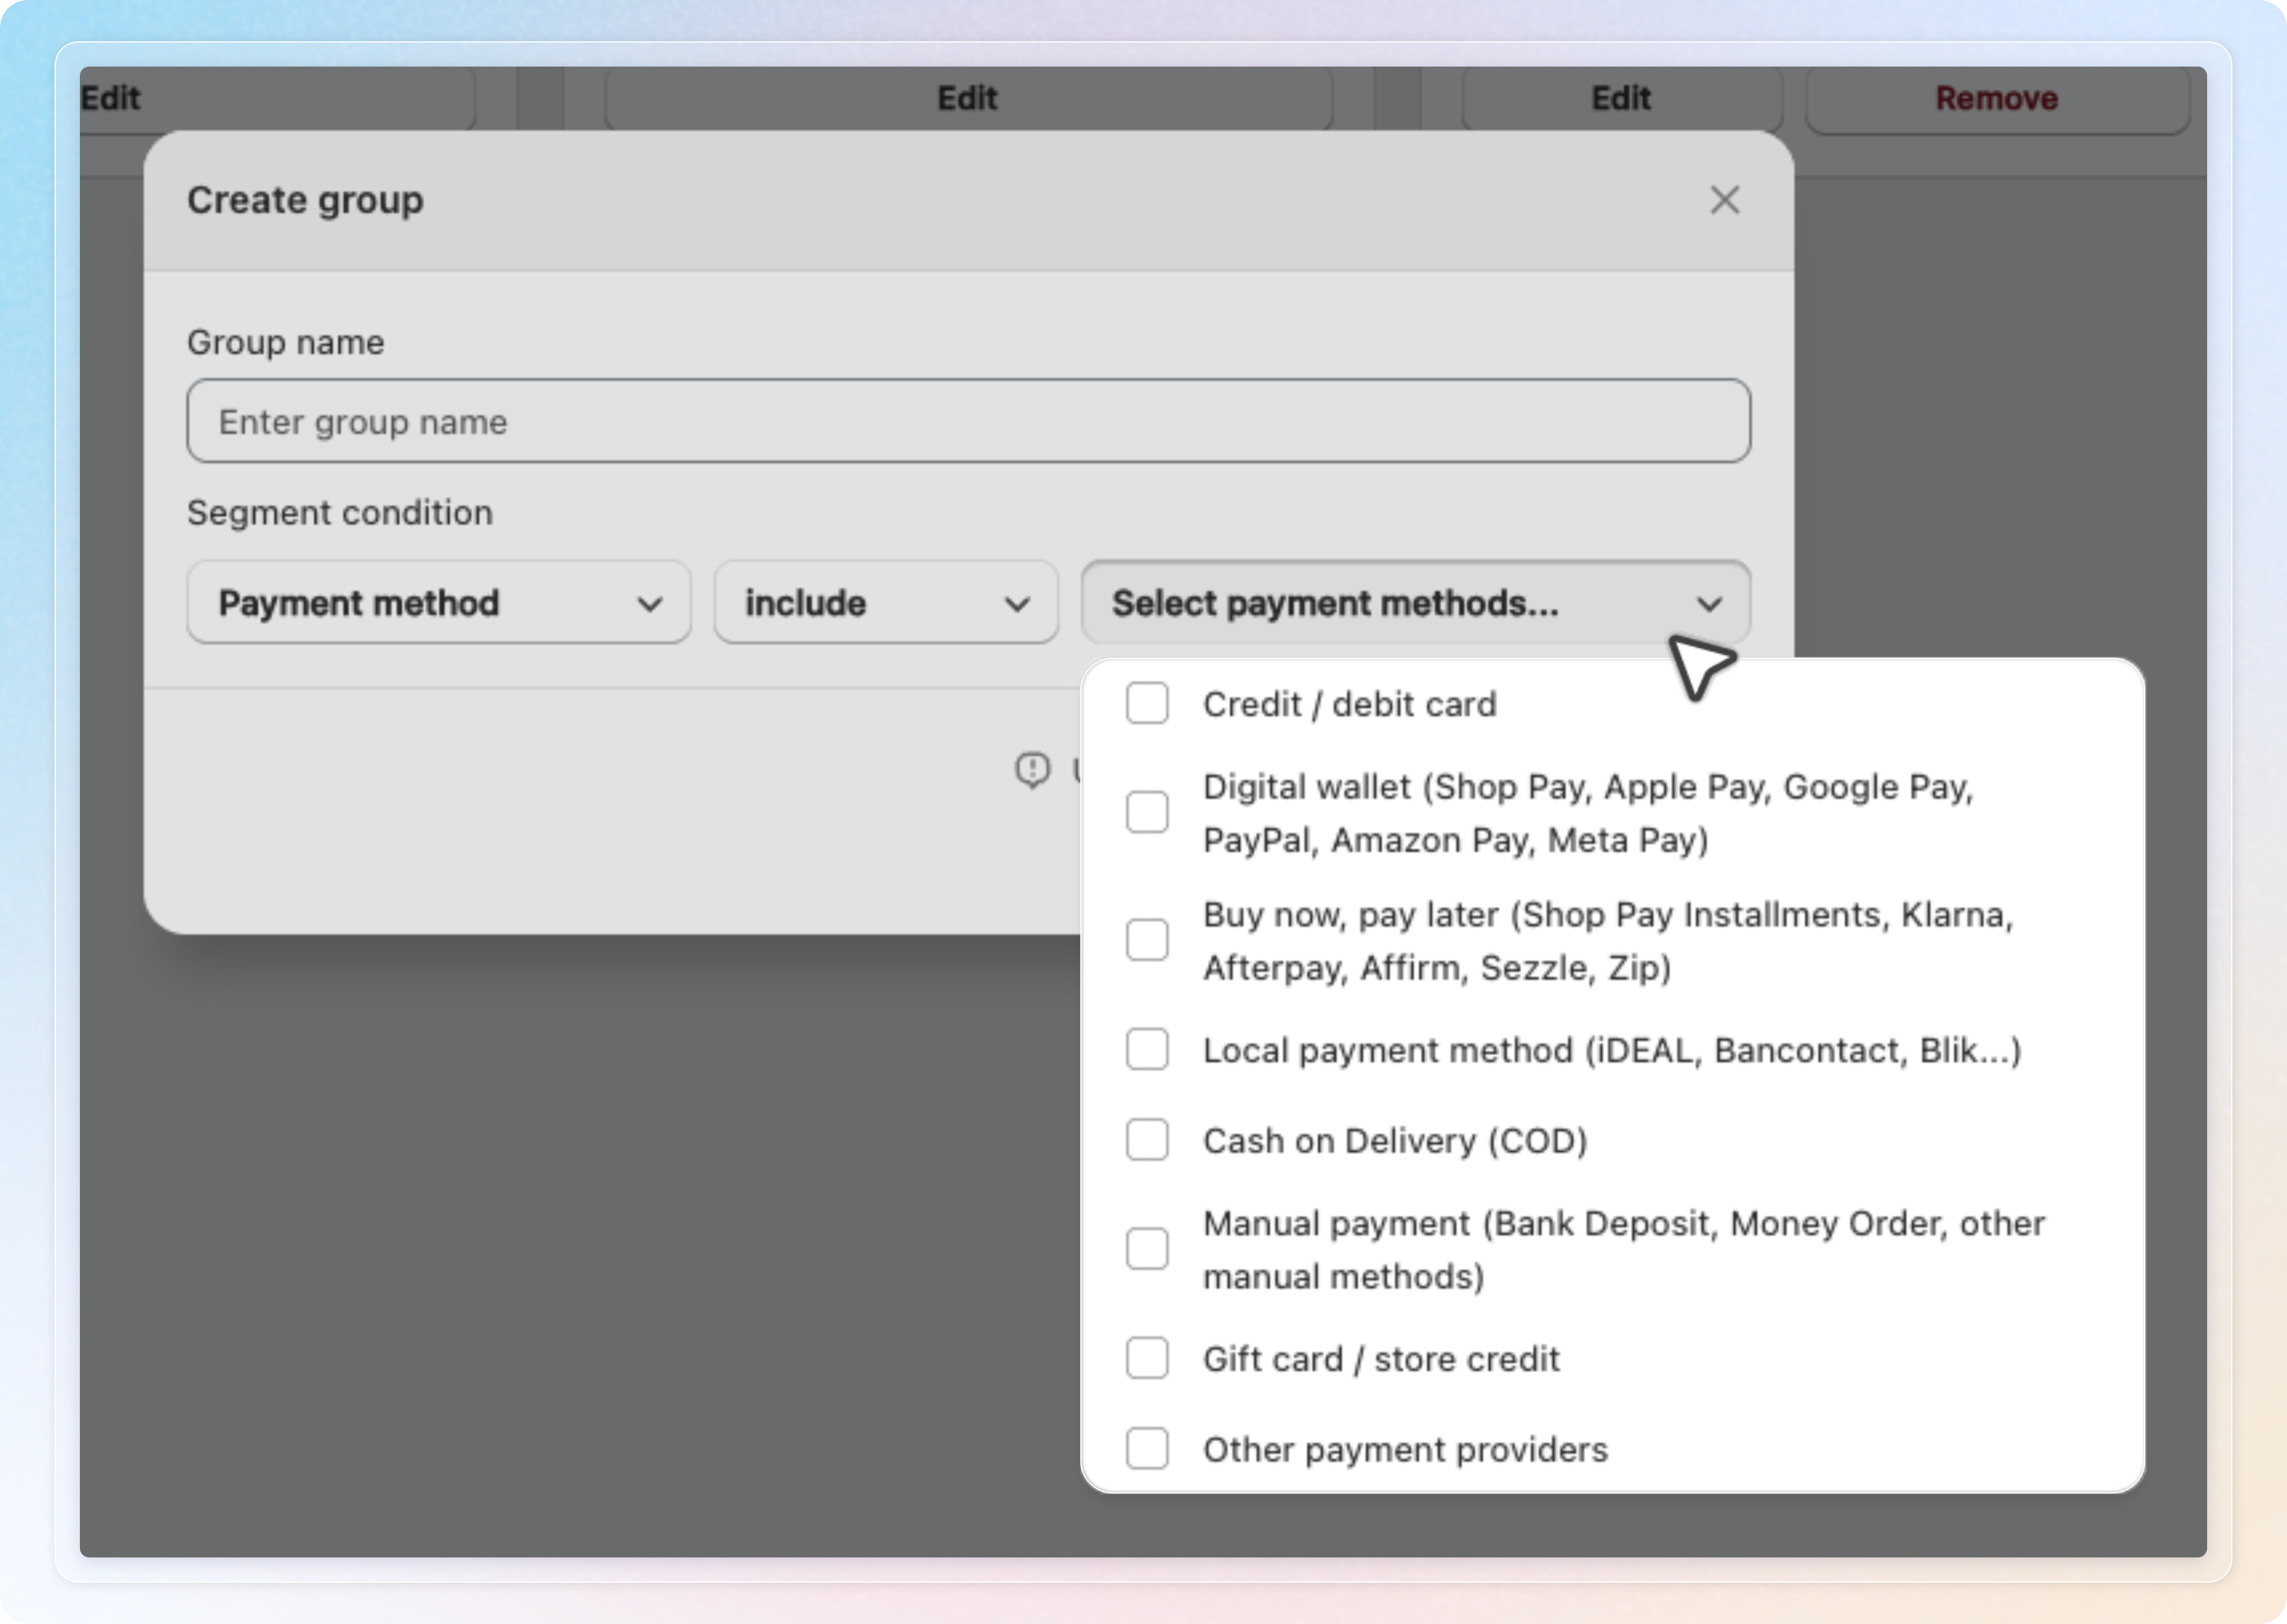This screenshot has height=1624, width=2287.
Task: Click the partially visible leftmost Edit button
Action: (x=278, y=98)
